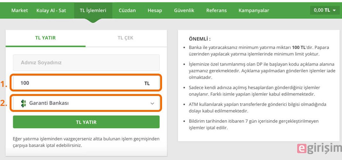
Task: Select the Garanti Bankası combo box
Action: point(86,103)
